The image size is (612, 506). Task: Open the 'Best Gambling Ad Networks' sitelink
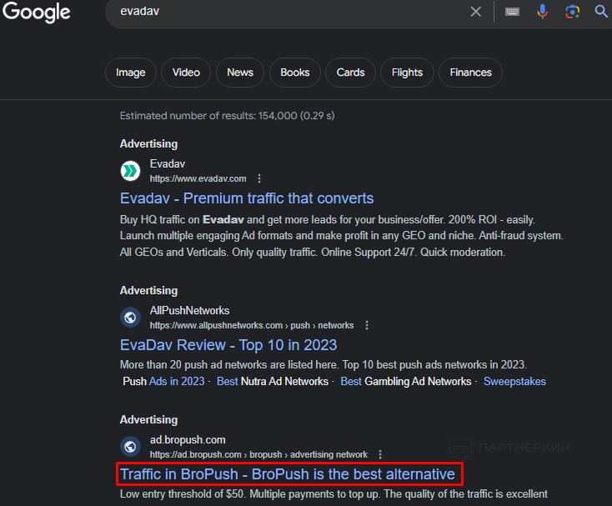tap(406, 381)
